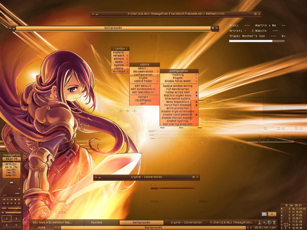Stop playback with the square stop button
Viewport: 307px width, 230px height.
coord(15,199)
